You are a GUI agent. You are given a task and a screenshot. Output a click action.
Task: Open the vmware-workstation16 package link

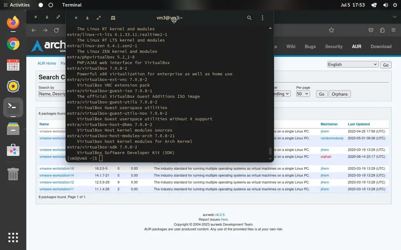57,168
